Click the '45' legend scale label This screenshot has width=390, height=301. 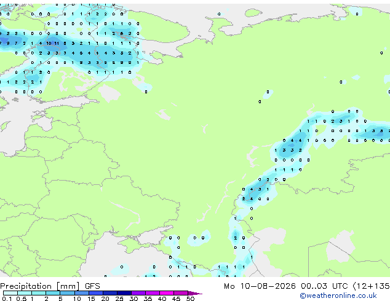pyautogui.click(x=176, y=299)
